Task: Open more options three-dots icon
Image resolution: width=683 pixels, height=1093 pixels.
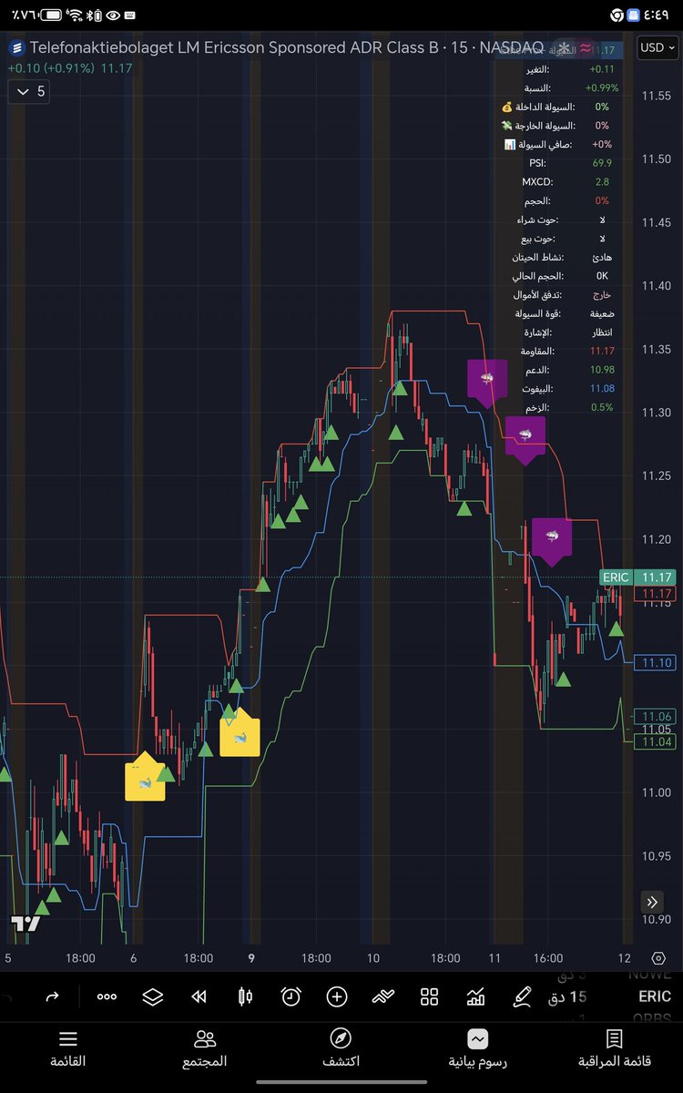Action: (x=107, y=996)
